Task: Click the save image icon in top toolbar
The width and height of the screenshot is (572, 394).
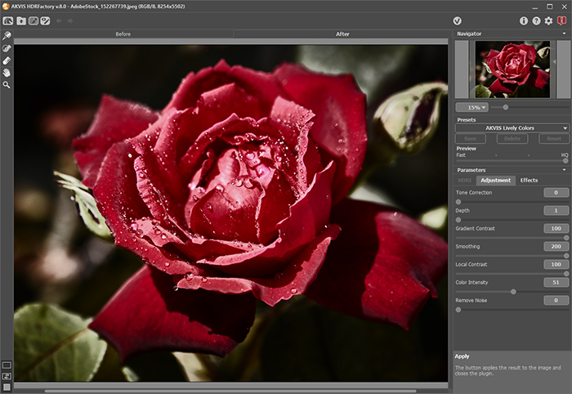Action: [20, 20]
